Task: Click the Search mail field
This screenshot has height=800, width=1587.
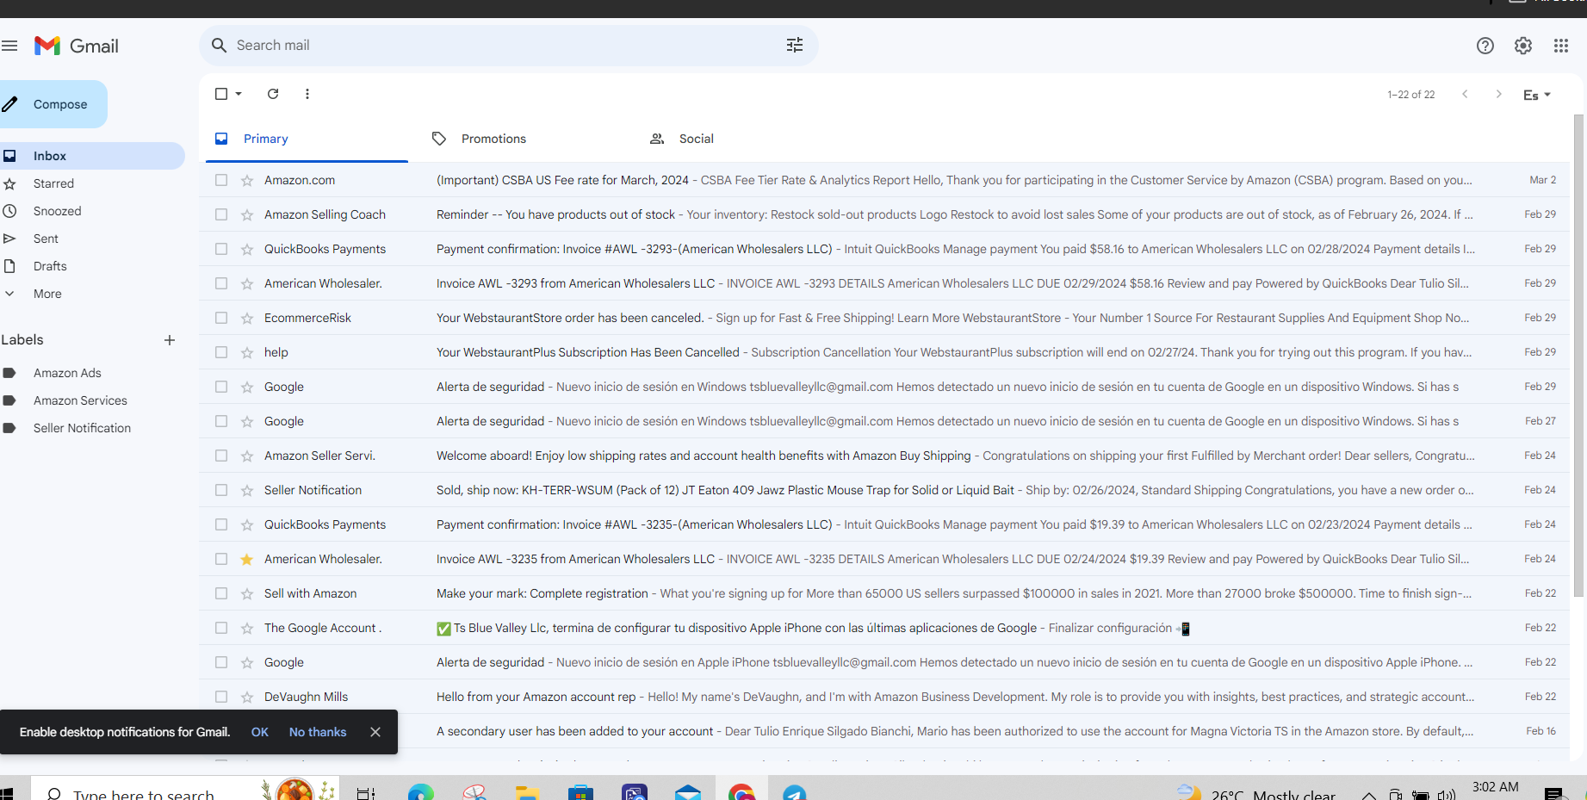Action: (508, 46)
